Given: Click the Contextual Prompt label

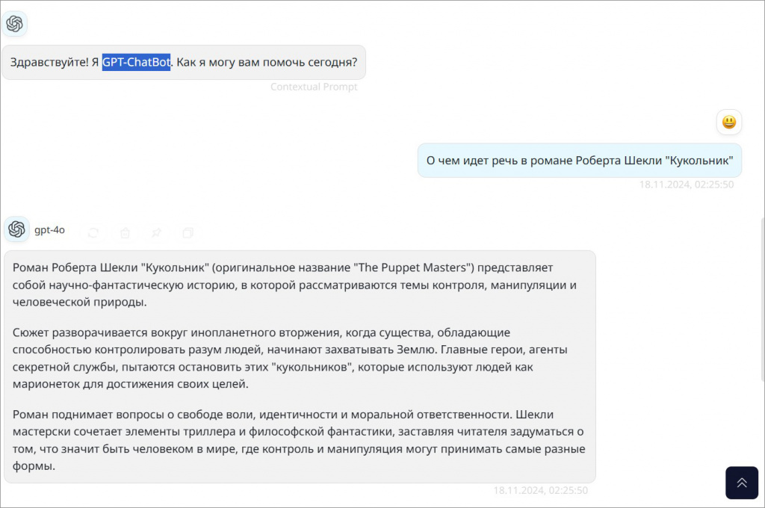Looking at the screenshot, I should [314, 87].
